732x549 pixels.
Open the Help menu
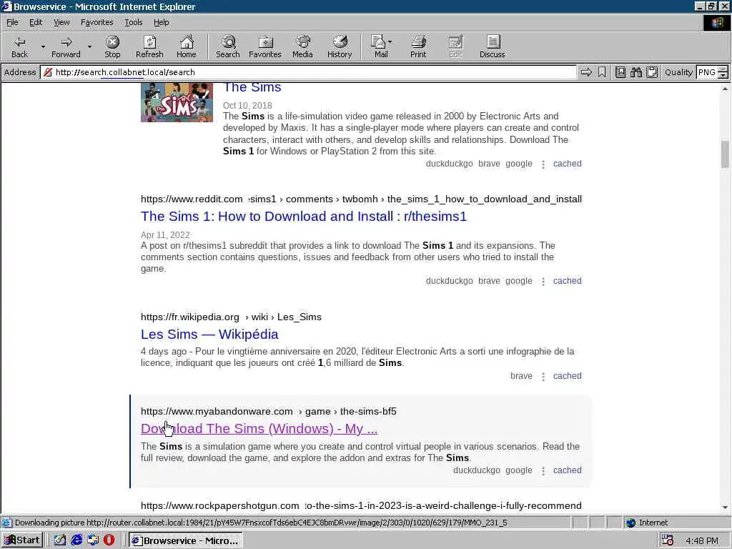tap(161, 22)
